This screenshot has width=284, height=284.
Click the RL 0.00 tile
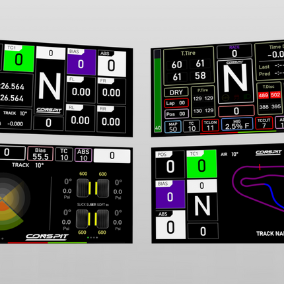(x=81, y=118)
